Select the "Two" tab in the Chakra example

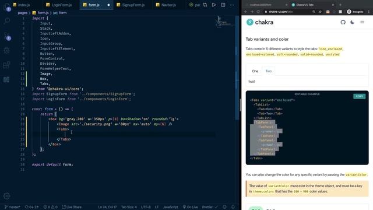tap(269, 71)
